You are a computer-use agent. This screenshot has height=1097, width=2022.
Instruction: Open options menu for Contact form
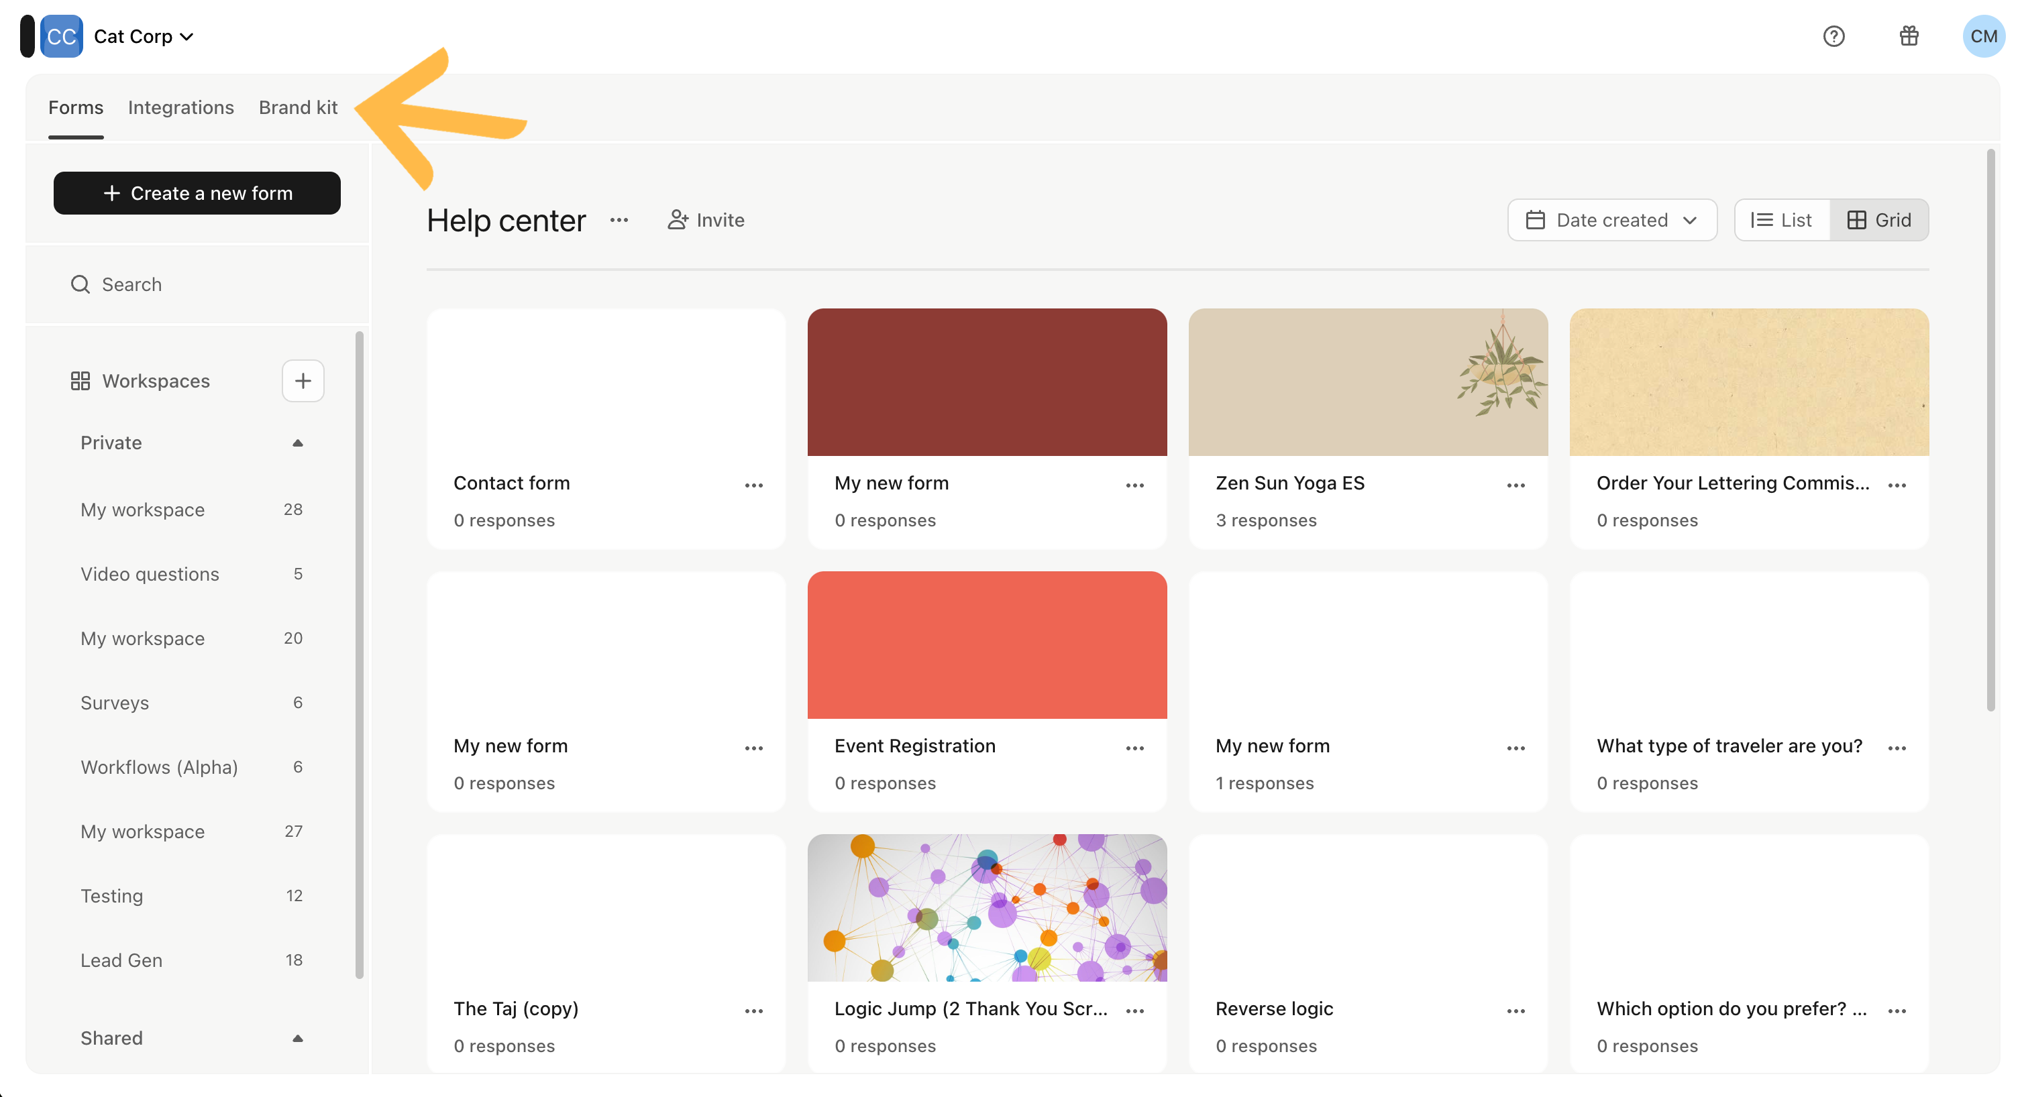click(x=753, y=485)
